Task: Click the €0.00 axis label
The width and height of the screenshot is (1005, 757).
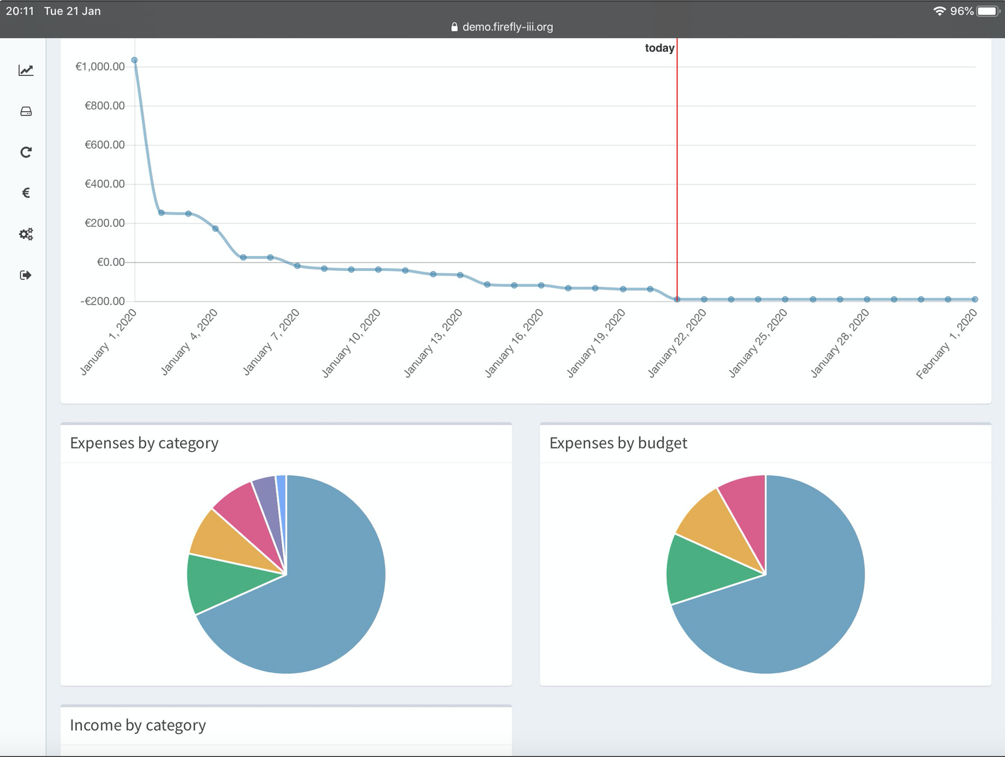Action: pos(111,262)
